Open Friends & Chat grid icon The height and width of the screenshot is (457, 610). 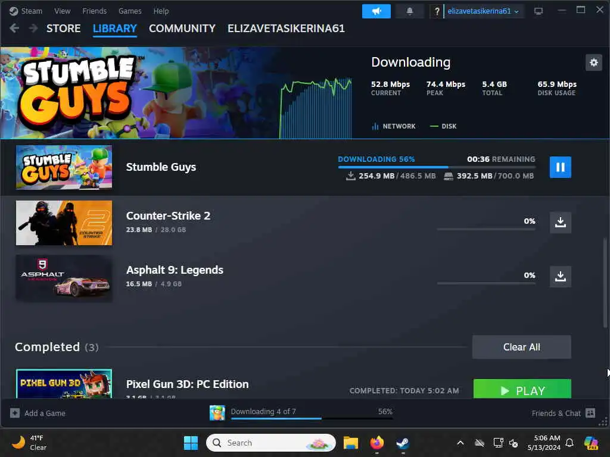[x=590, y=413]
